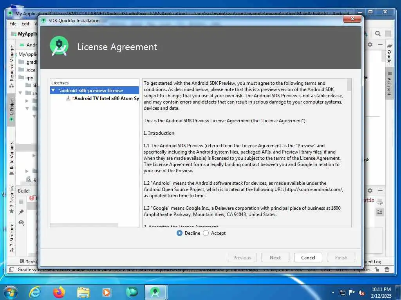The height and width of the screenshot is (300, 401).
Task: Open the 2: Favorites side tab
Action: 12,200
